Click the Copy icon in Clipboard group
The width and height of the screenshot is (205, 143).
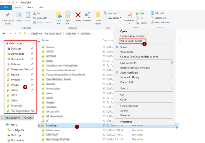[x=19, y=15]
